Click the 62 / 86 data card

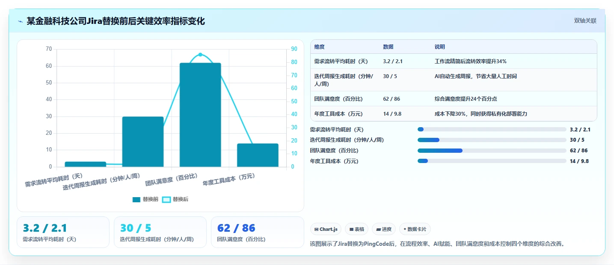coord(257,232)
